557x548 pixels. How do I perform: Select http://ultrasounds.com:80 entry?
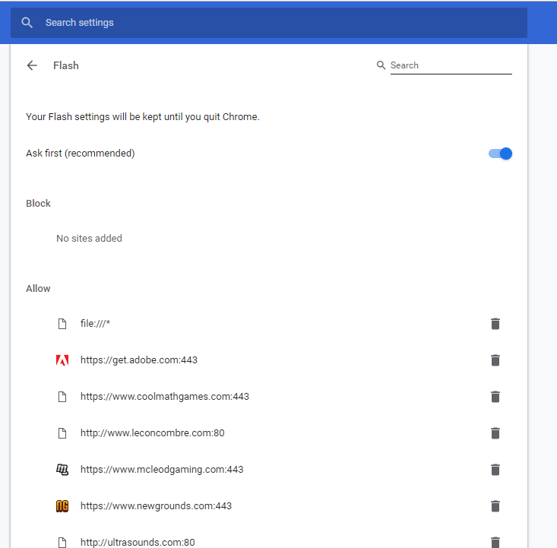(x=138, y=543)
